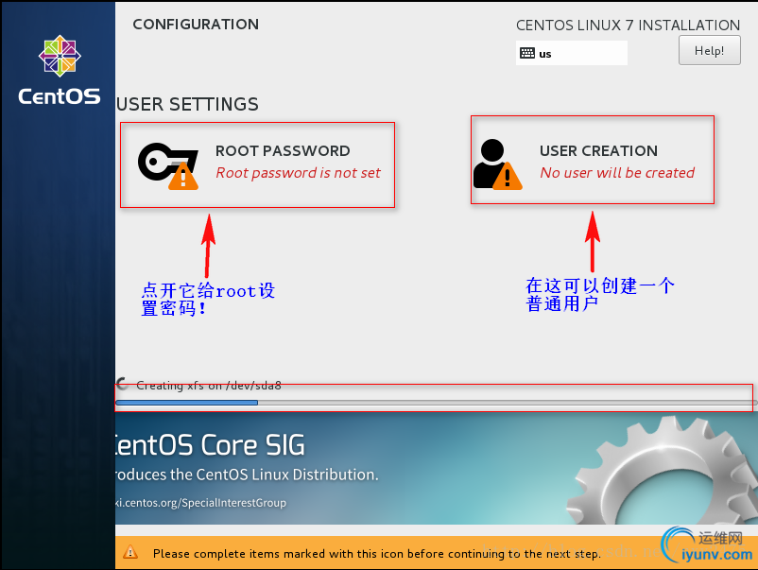Click the SpecialInterestGroup URL in the banner
Screen dimensions: 758x570
201,503
